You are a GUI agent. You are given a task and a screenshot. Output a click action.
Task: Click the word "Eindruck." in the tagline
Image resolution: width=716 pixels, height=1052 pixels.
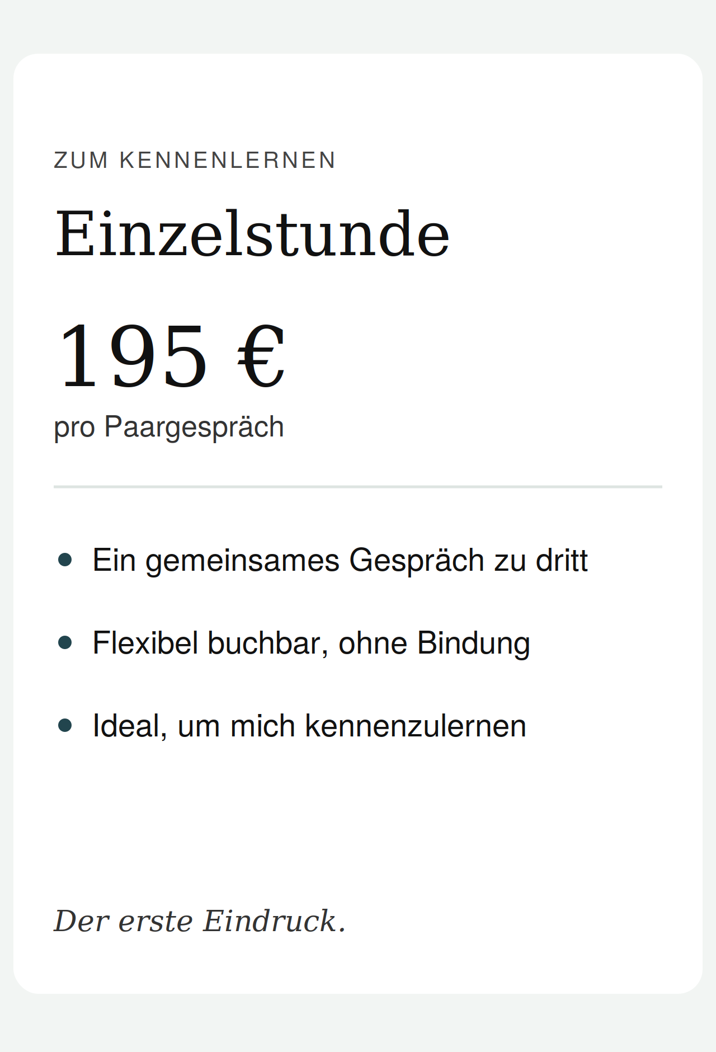coord(274,922)
